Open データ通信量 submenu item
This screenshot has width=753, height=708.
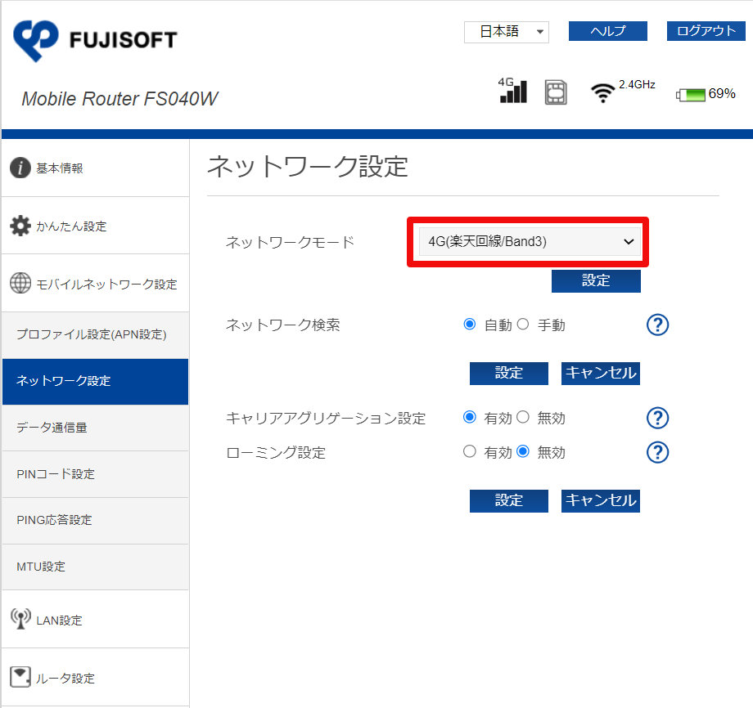click(95, 428)
